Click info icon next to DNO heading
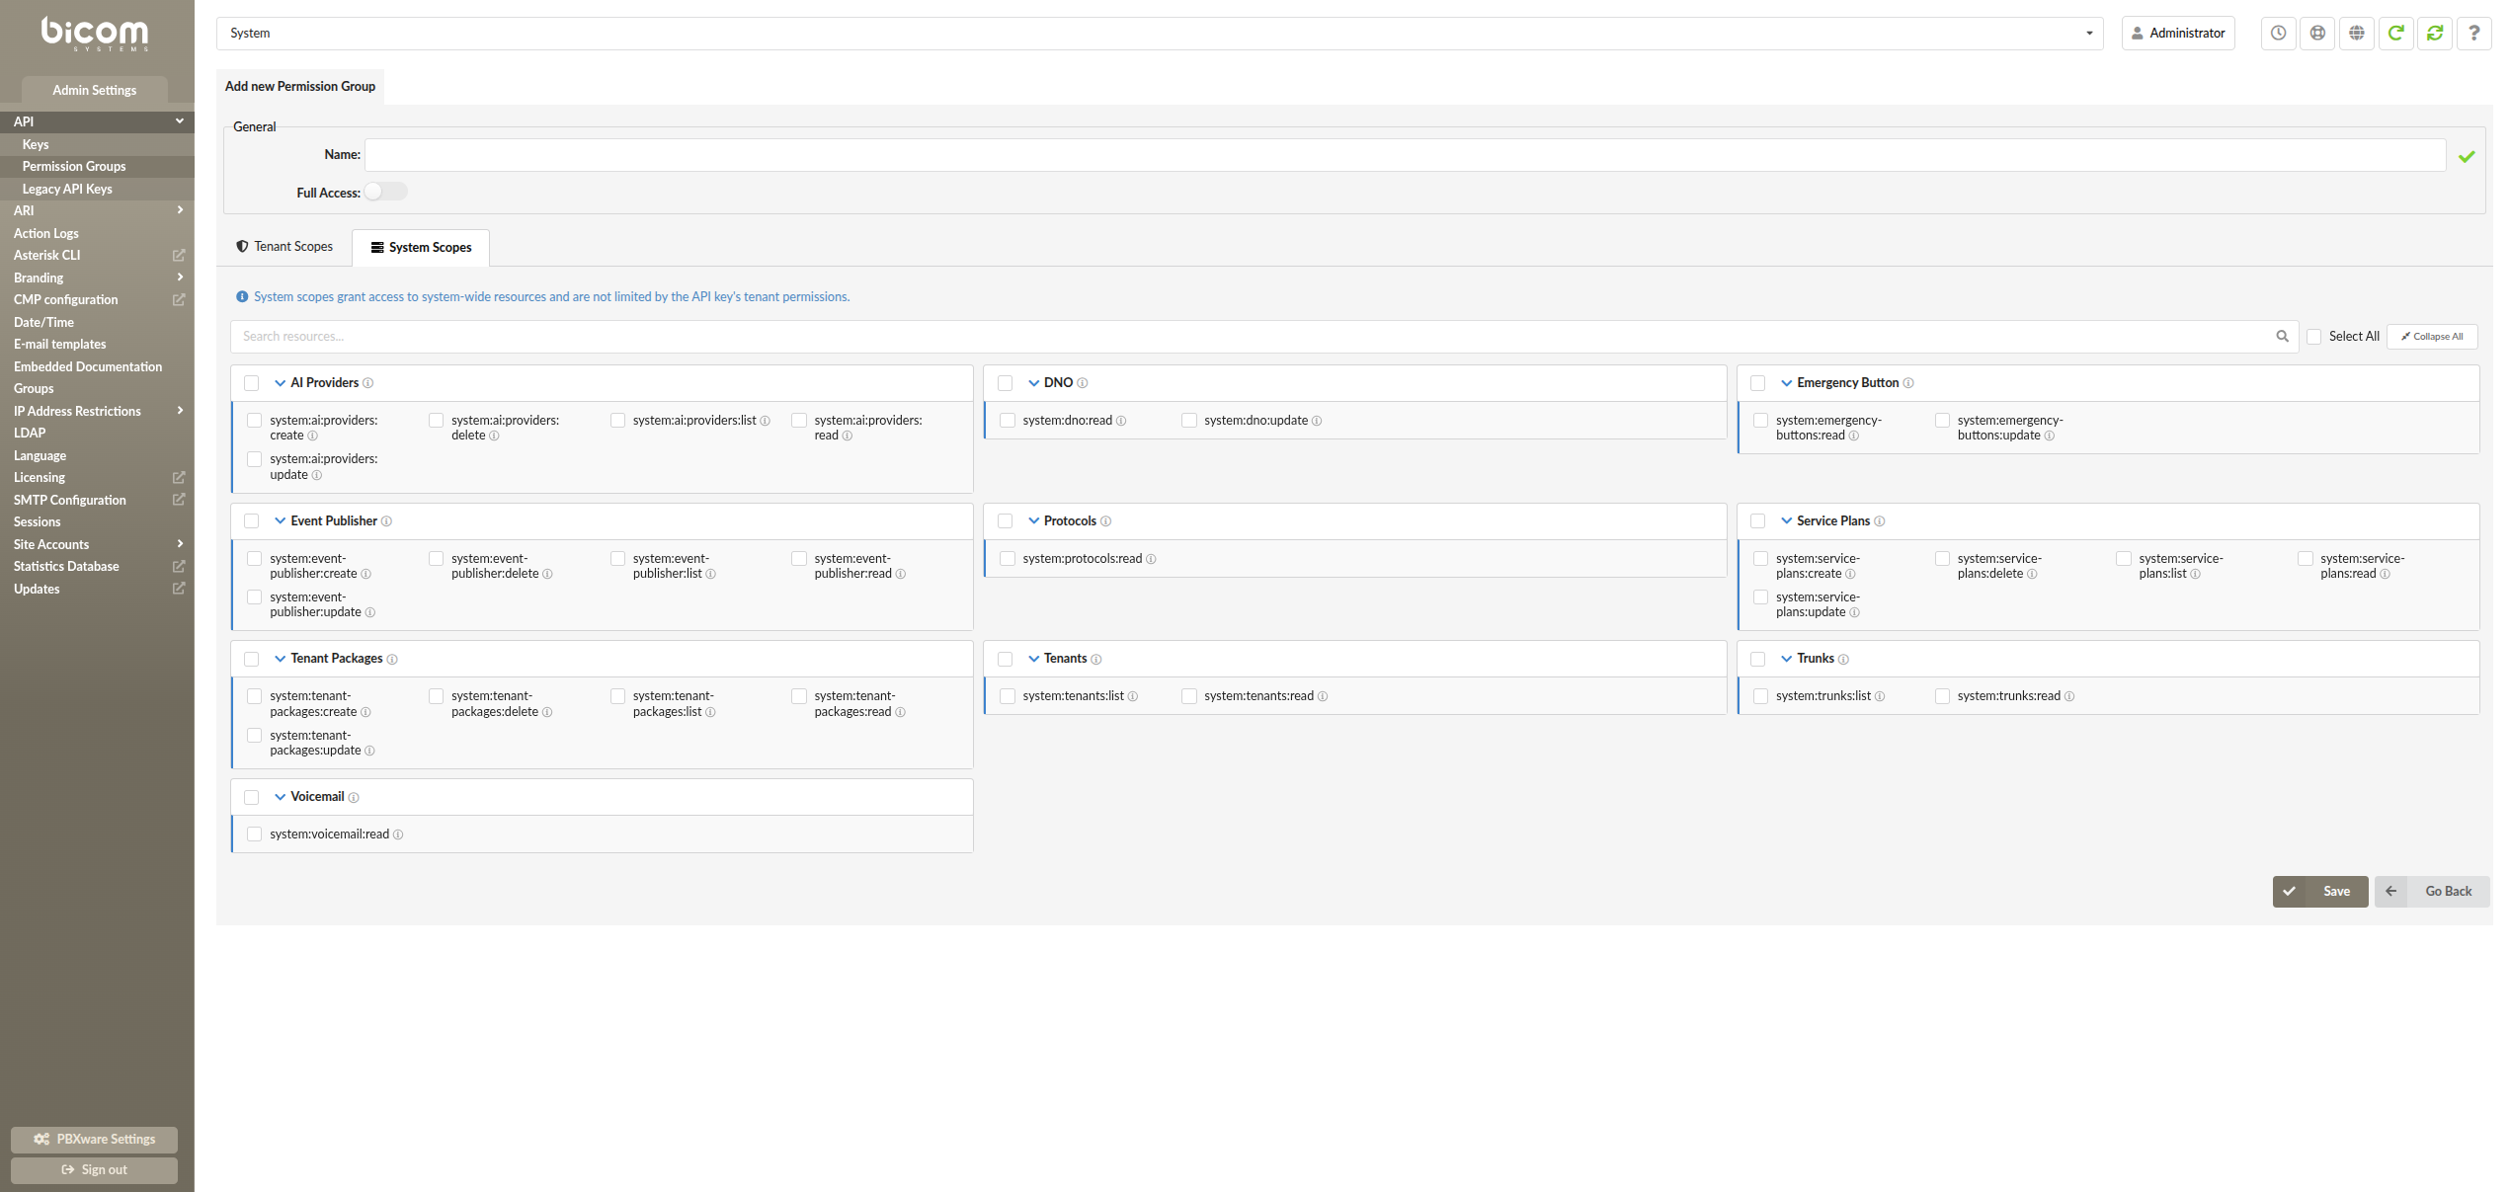The height and width of the screenshot is (1192, 2510). click(x=1083, y=383)
